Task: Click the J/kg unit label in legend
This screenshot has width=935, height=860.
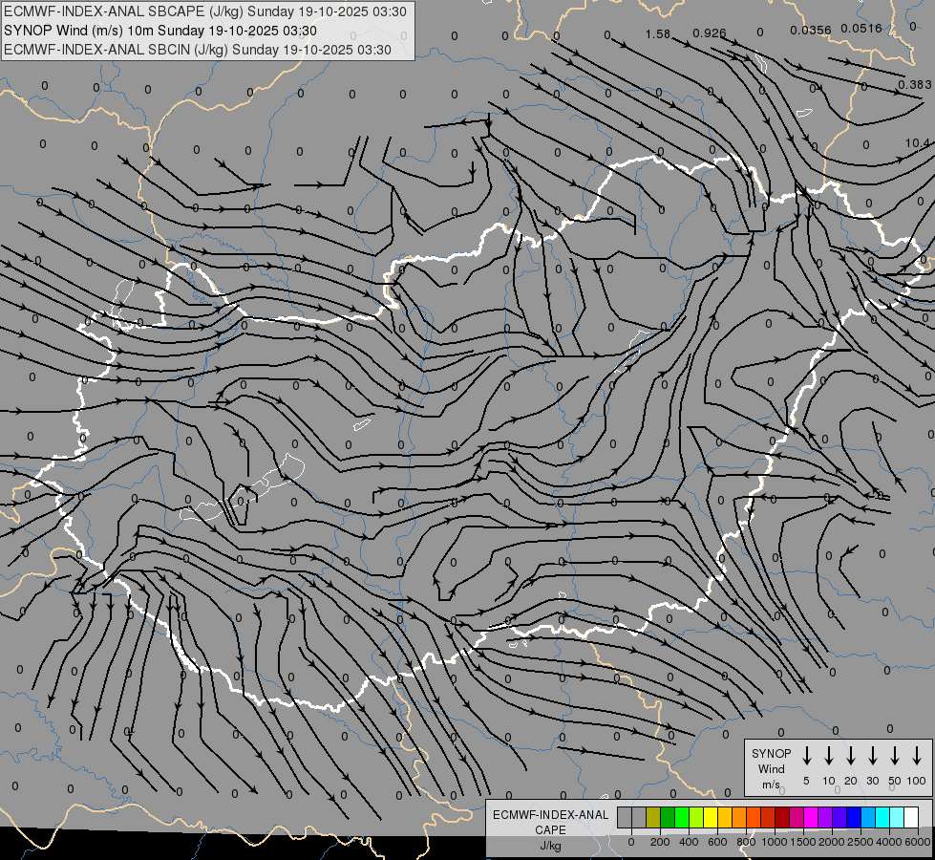Action: click(x=550, y=846)
